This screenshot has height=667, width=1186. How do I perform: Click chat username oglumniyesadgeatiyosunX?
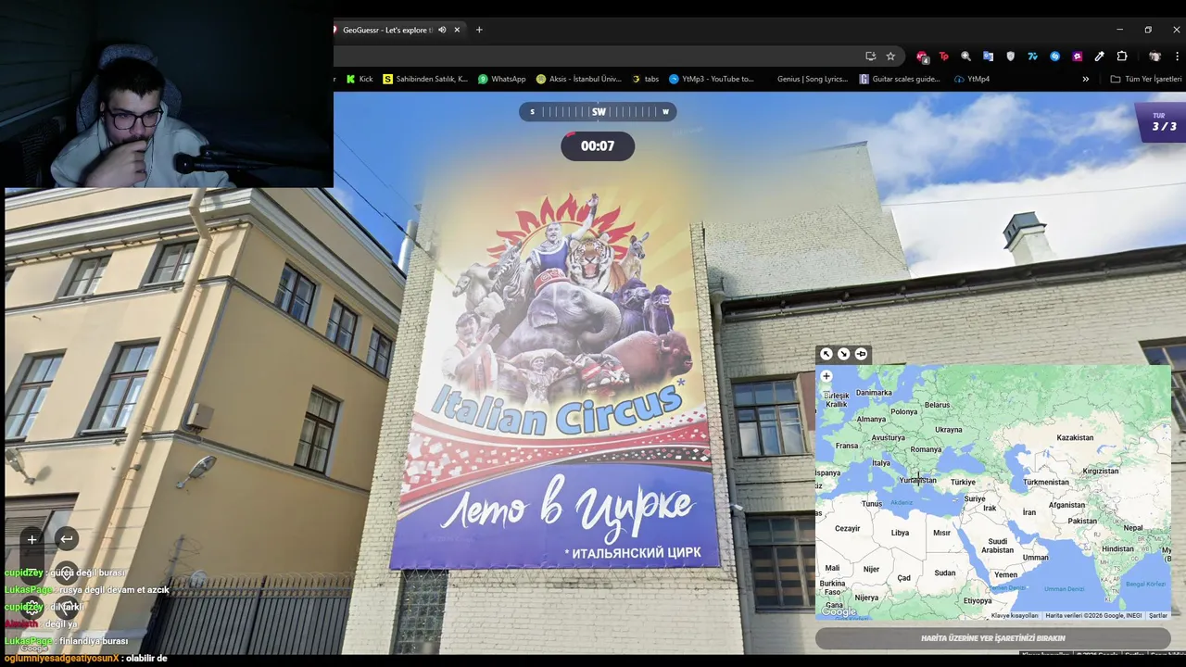tap(61, 658)
